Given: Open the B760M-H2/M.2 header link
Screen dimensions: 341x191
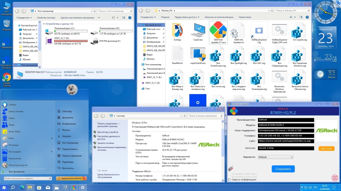Looking at the screenshot, I should (283, 112).
